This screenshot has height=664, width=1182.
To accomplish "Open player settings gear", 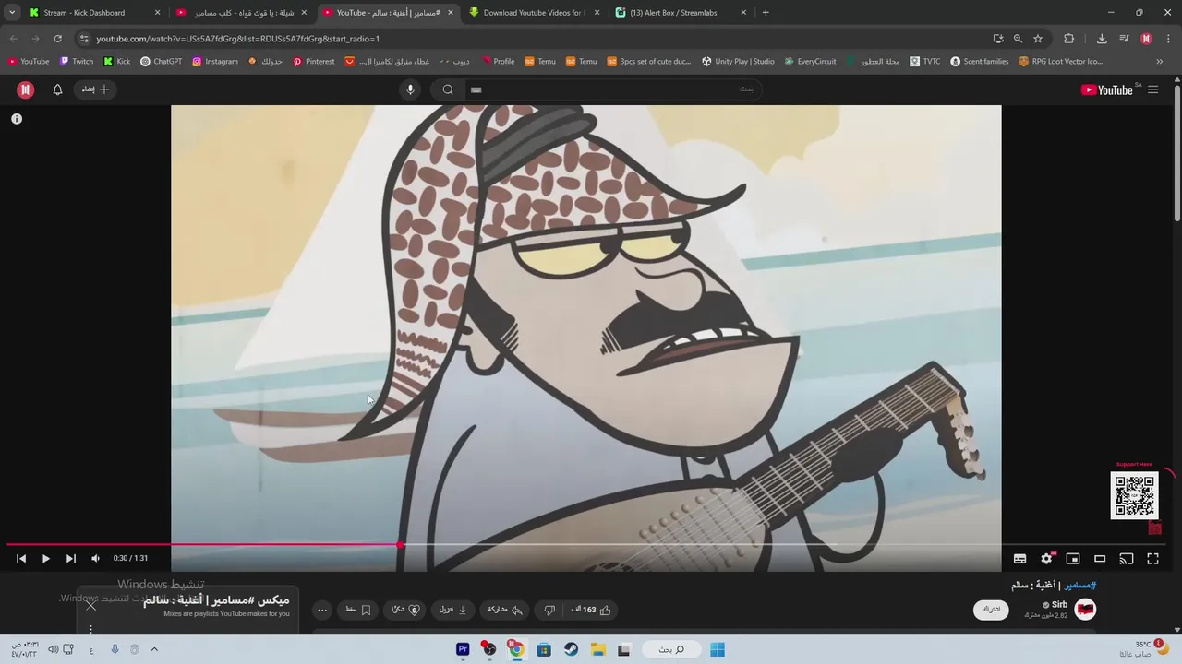I will [1046, 558].
